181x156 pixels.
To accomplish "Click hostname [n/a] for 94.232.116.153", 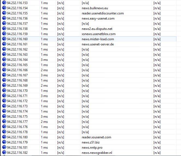I will 85,3.
